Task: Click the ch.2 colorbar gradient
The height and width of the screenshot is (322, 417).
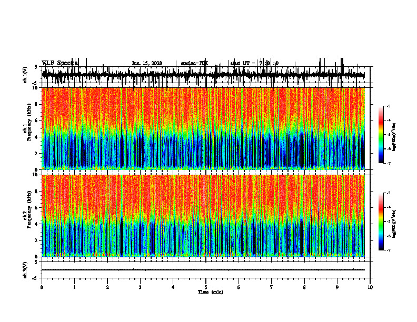Action: point(381,222)
